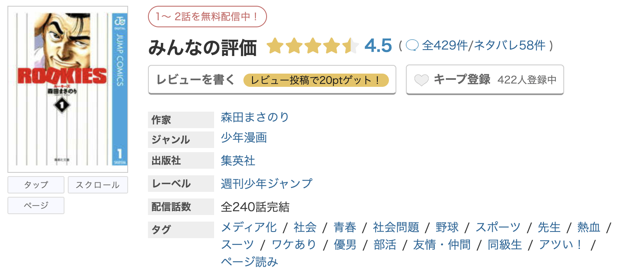Click the 熱血 tag
The image size is (634, 277).
[589, 227]
